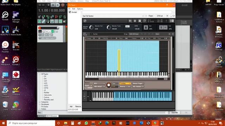
Task: Adjust Master Vol knob in Kontakt
Action: (x=91, y=27)
